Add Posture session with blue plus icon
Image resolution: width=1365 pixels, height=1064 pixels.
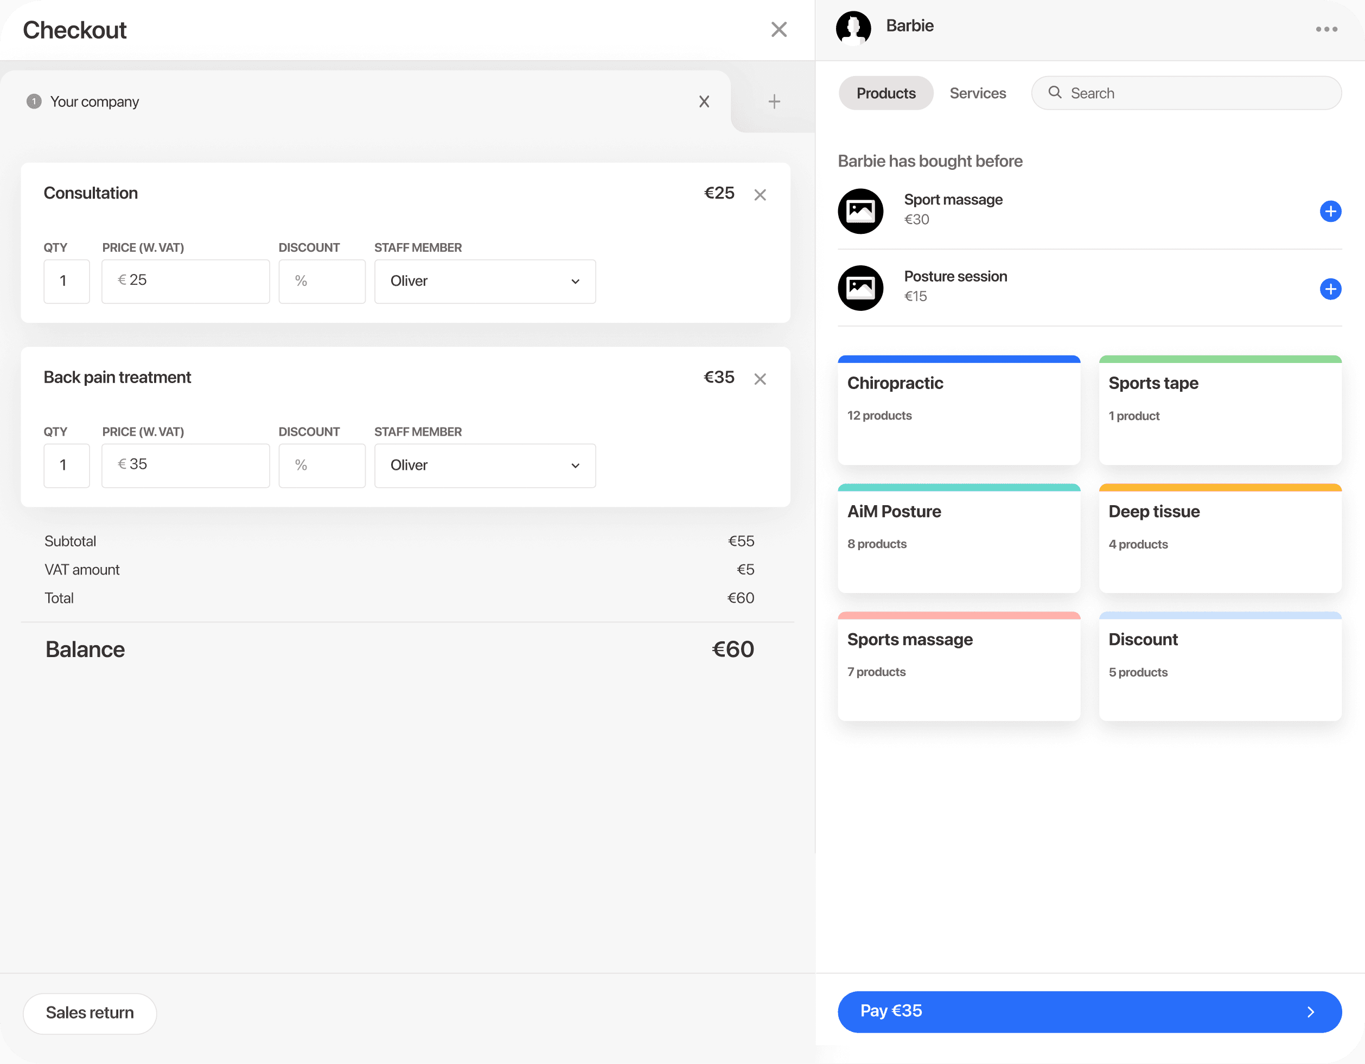tap(1330, 289)
